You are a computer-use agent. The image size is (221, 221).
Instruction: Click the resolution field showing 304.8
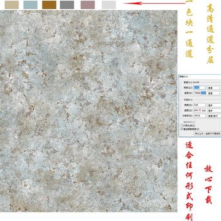[x=200, y=115]
